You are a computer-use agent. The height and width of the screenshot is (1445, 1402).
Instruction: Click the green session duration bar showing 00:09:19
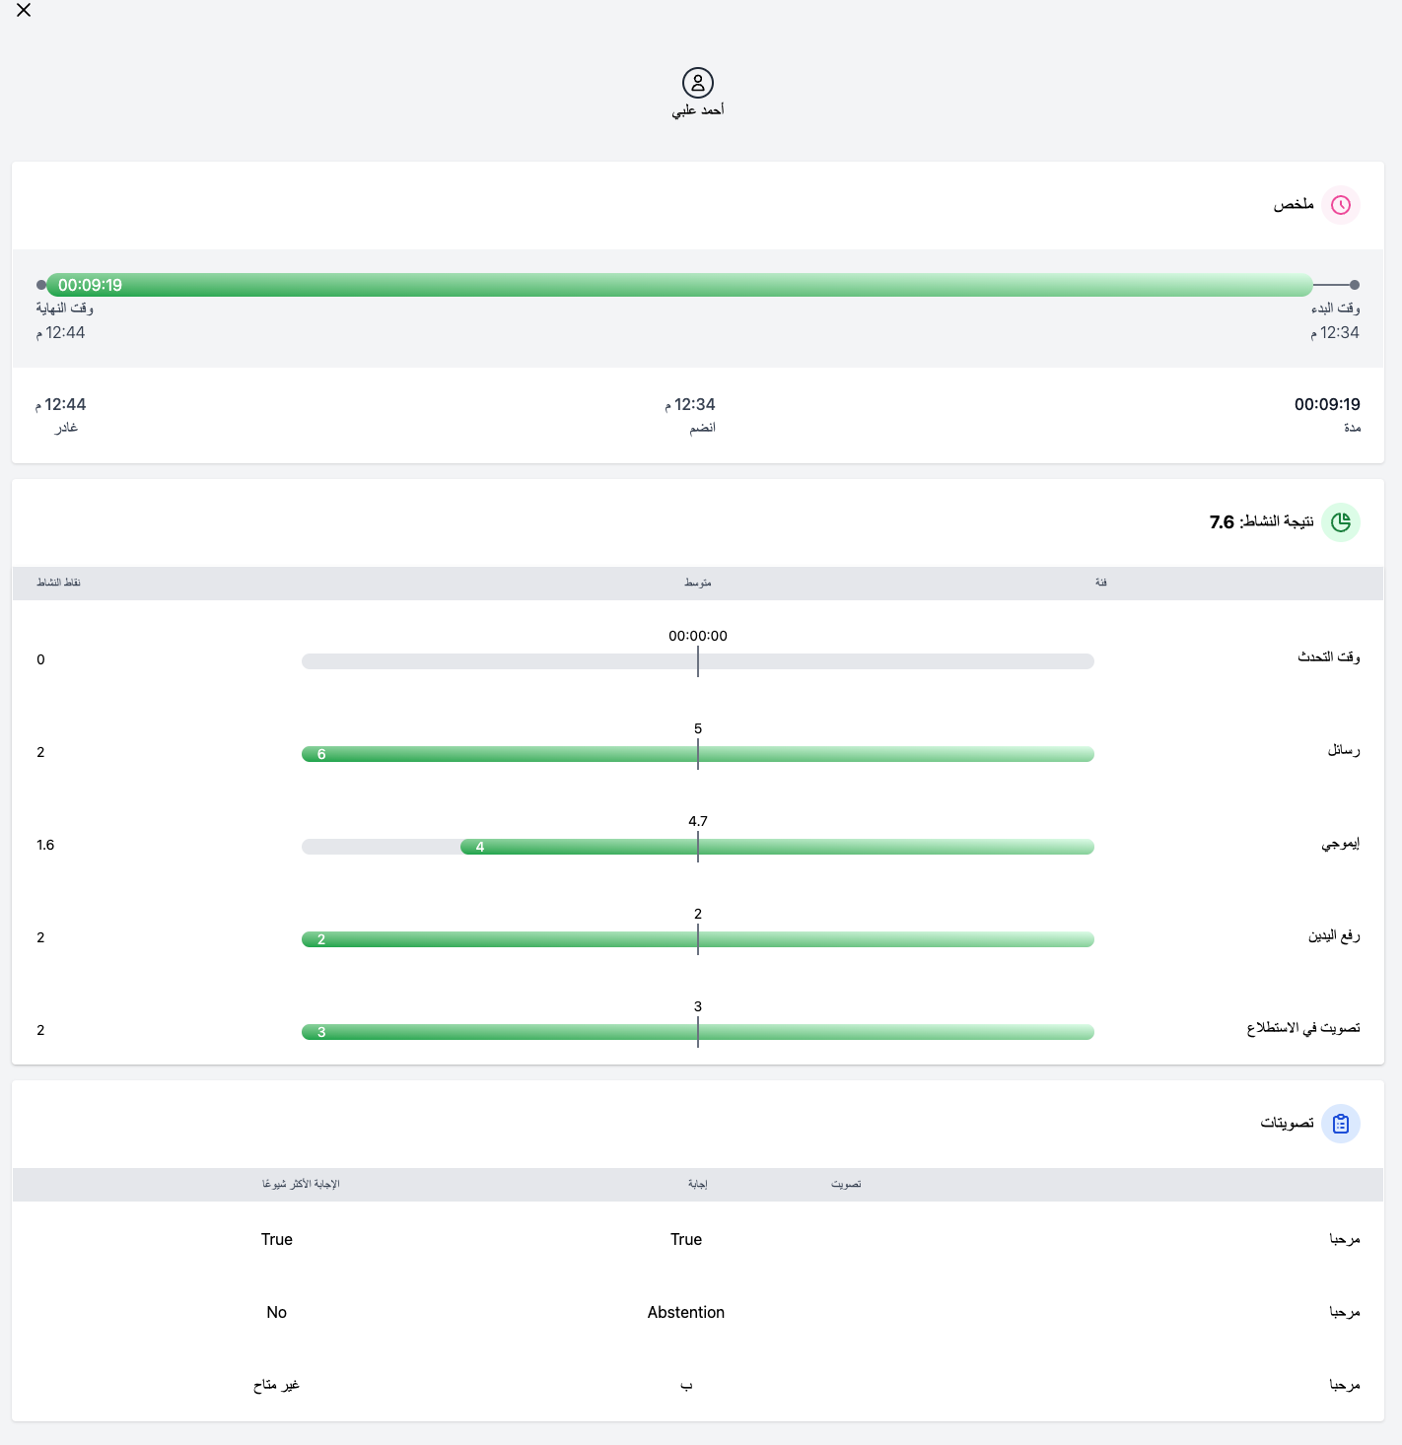[x=679, y=285]
